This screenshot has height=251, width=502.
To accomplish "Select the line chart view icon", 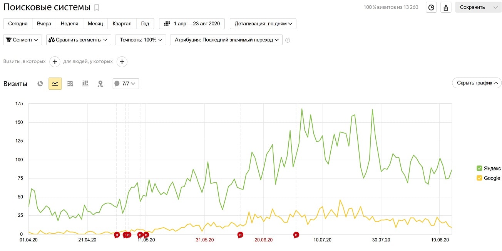I will (55, 84).
